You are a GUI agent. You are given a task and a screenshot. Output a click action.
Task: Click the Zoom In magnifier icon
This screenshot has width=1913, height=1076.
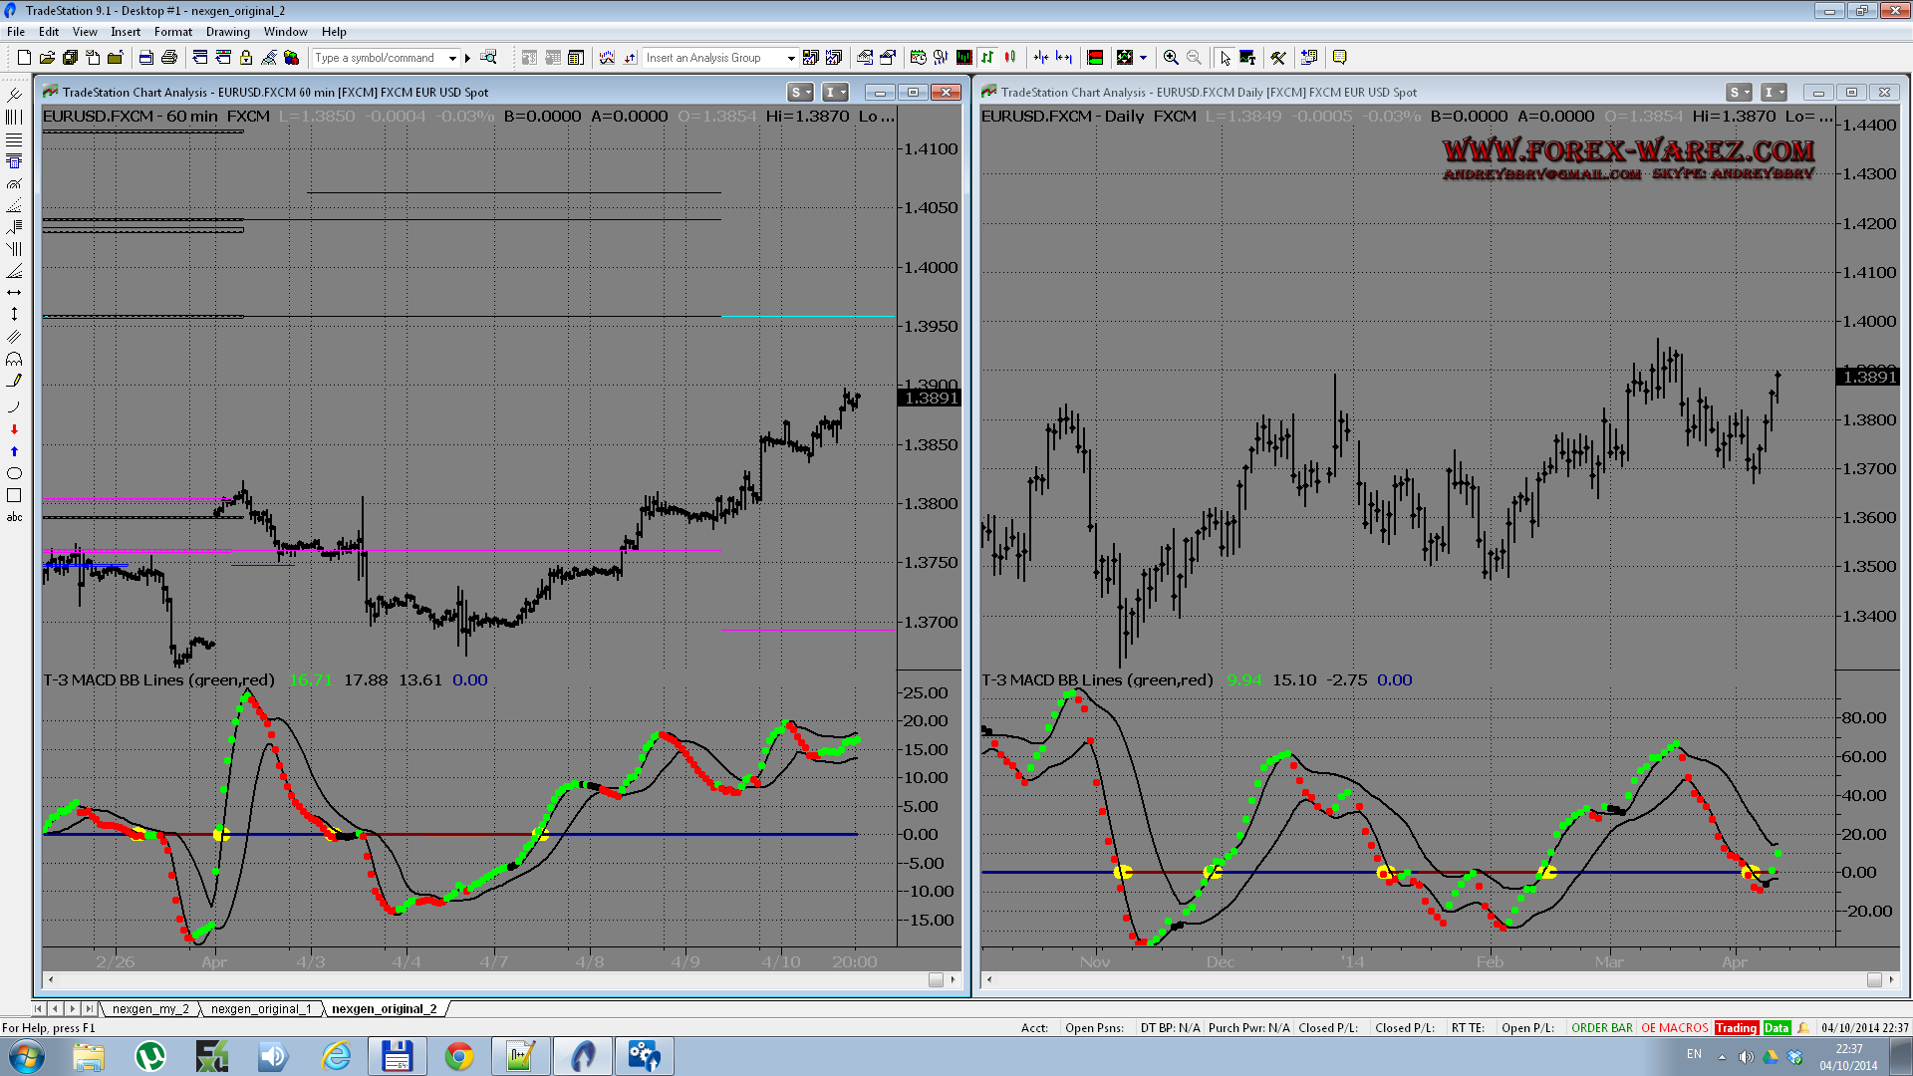click(1171, 58)
